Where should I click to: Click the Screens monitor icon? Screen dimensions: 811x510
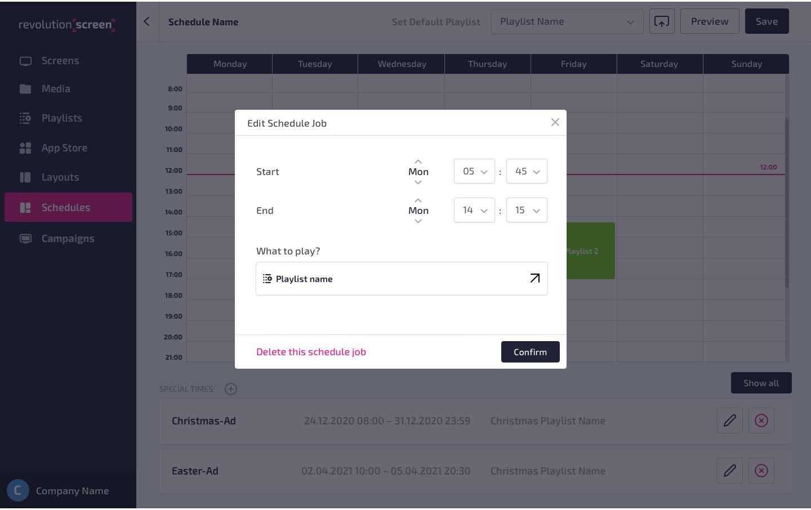coord(25,61)
